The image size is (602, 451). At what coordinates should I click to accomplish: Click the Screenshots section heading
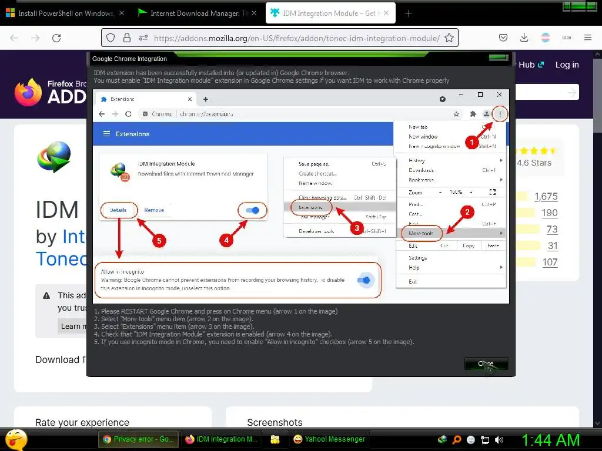(x=275, y=422)
